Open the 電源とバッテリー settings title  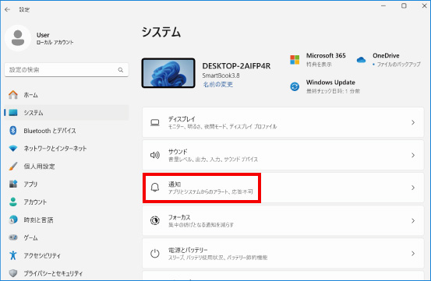[x=188, y=250]
